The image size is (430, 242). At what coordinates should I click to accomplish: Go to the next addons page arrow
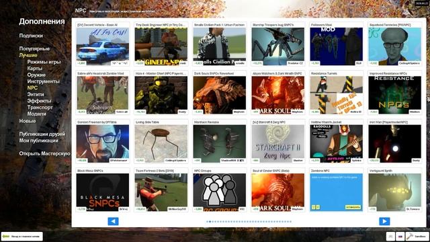click(x=384, y=221)
